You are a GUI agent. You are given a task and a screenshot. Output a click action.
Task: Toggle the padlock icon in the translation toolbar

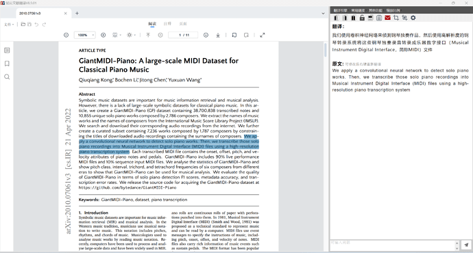(362, 18)
